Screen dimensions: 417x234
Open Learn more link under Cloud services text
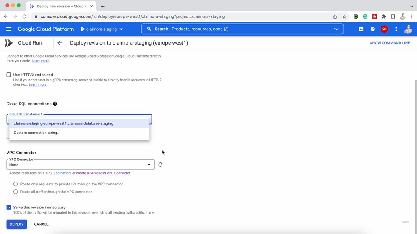[40, 61]
